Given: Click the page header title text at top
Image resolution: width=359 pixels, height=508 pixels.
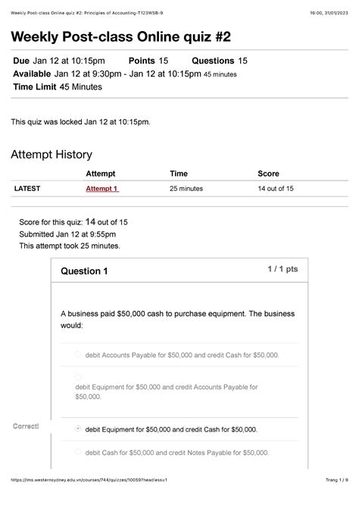Looking at the screenshot, I should (87, 13).
